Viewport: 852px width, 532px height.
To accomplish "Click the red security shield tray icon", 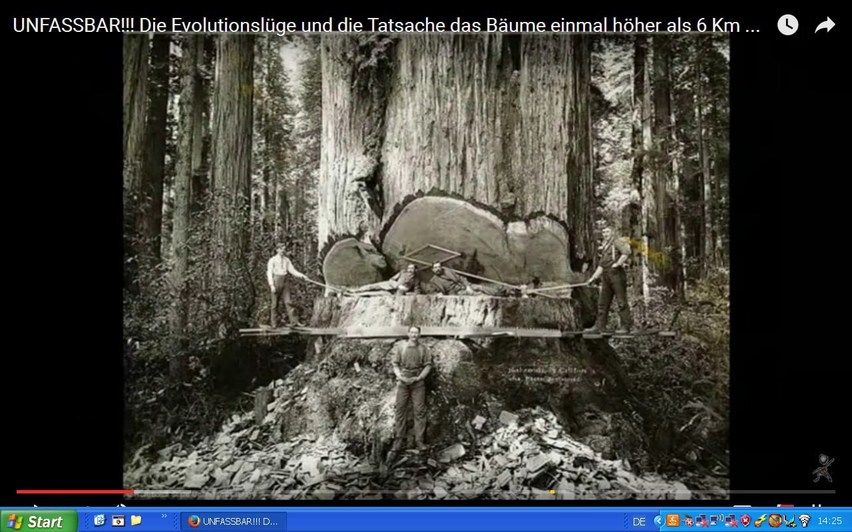I will point(745,521).
